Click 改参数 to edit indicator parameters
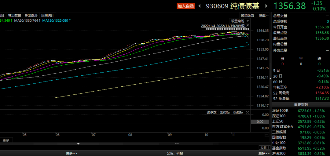Screen dimensions: 330x156 point(211,112)
